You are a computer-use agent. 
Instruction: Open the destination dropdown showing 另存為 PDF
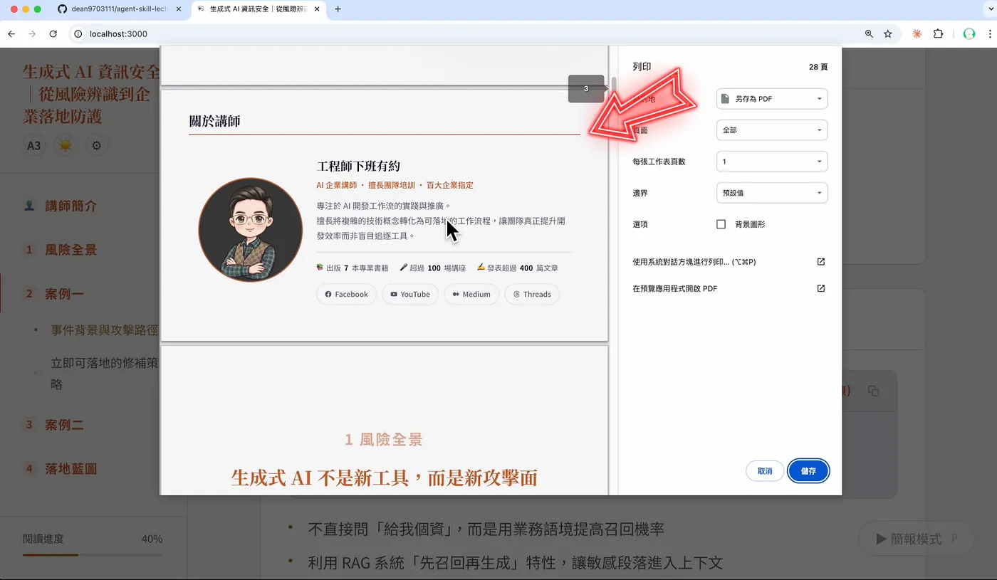click(772, 99)
